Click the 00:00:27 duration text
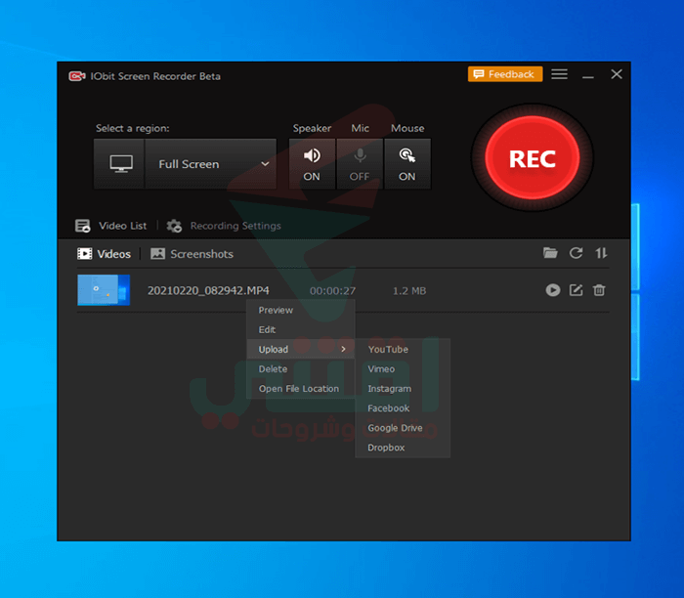This screenshot has height=598, width=684. click(x=332, y=291)
